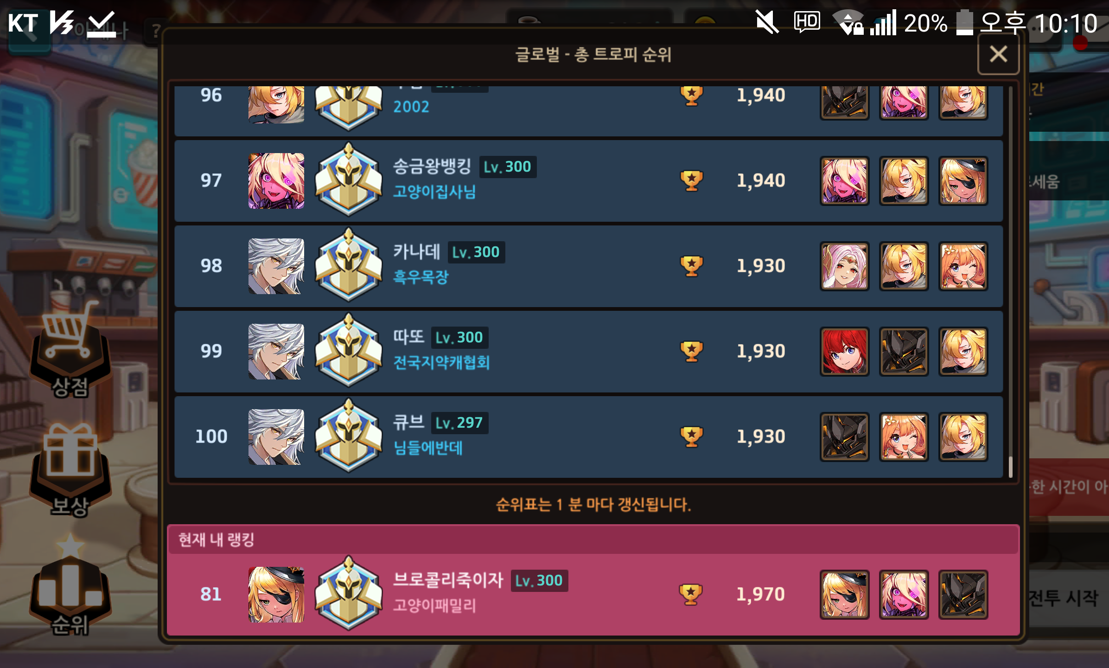Tap the knight helmet badge for 송금왕뱅킹
This screenshot has height=668, width=1109.
(349, 180)
